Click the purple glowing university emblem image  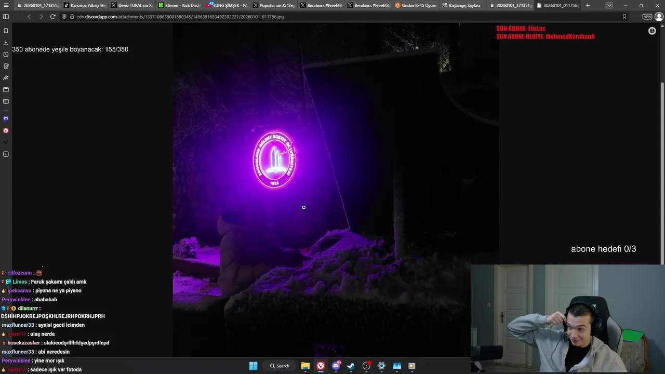[x=275, y=159]
